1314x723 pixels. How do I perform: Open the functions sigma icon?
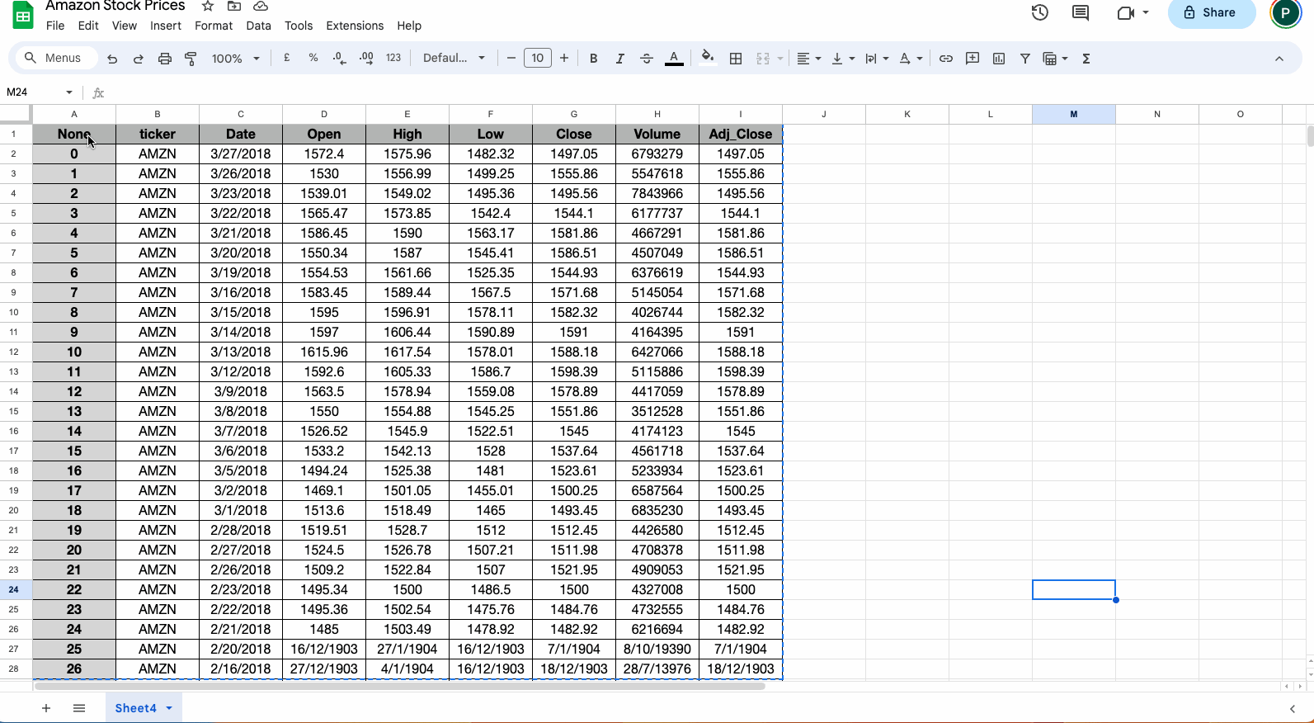[1086, 59]
